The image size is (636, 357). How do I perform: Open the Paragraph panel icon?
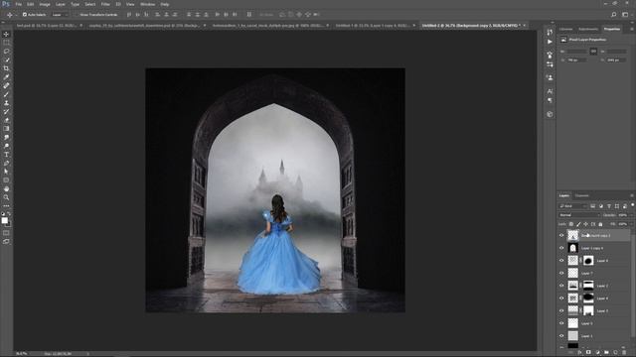pyautogui.click(x=550, y=100)
